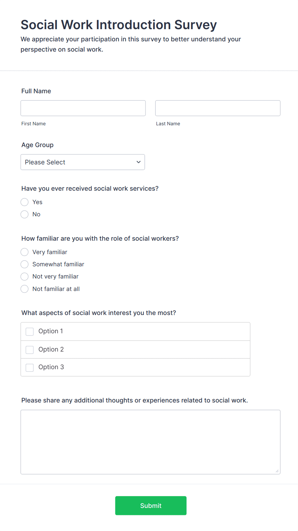Click the Last Name input field
The height and width of the screenshot is (531, 298).
(x=218, y=108)
